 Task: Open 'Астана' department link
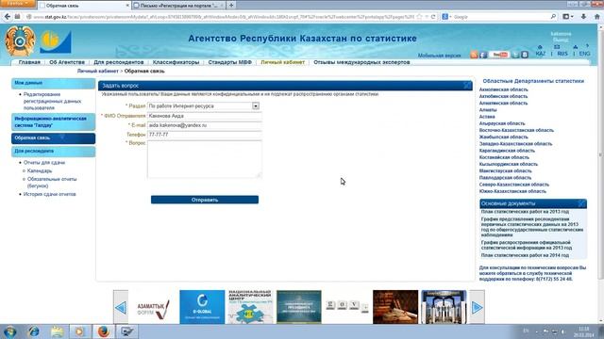(487, 117)
